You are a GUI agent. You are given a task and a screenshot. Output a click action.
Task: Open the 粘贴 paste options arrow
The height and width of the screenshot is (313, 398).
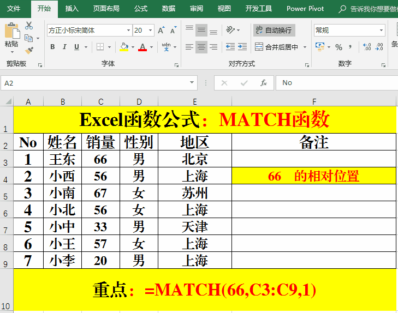click(x=12, y=52)
